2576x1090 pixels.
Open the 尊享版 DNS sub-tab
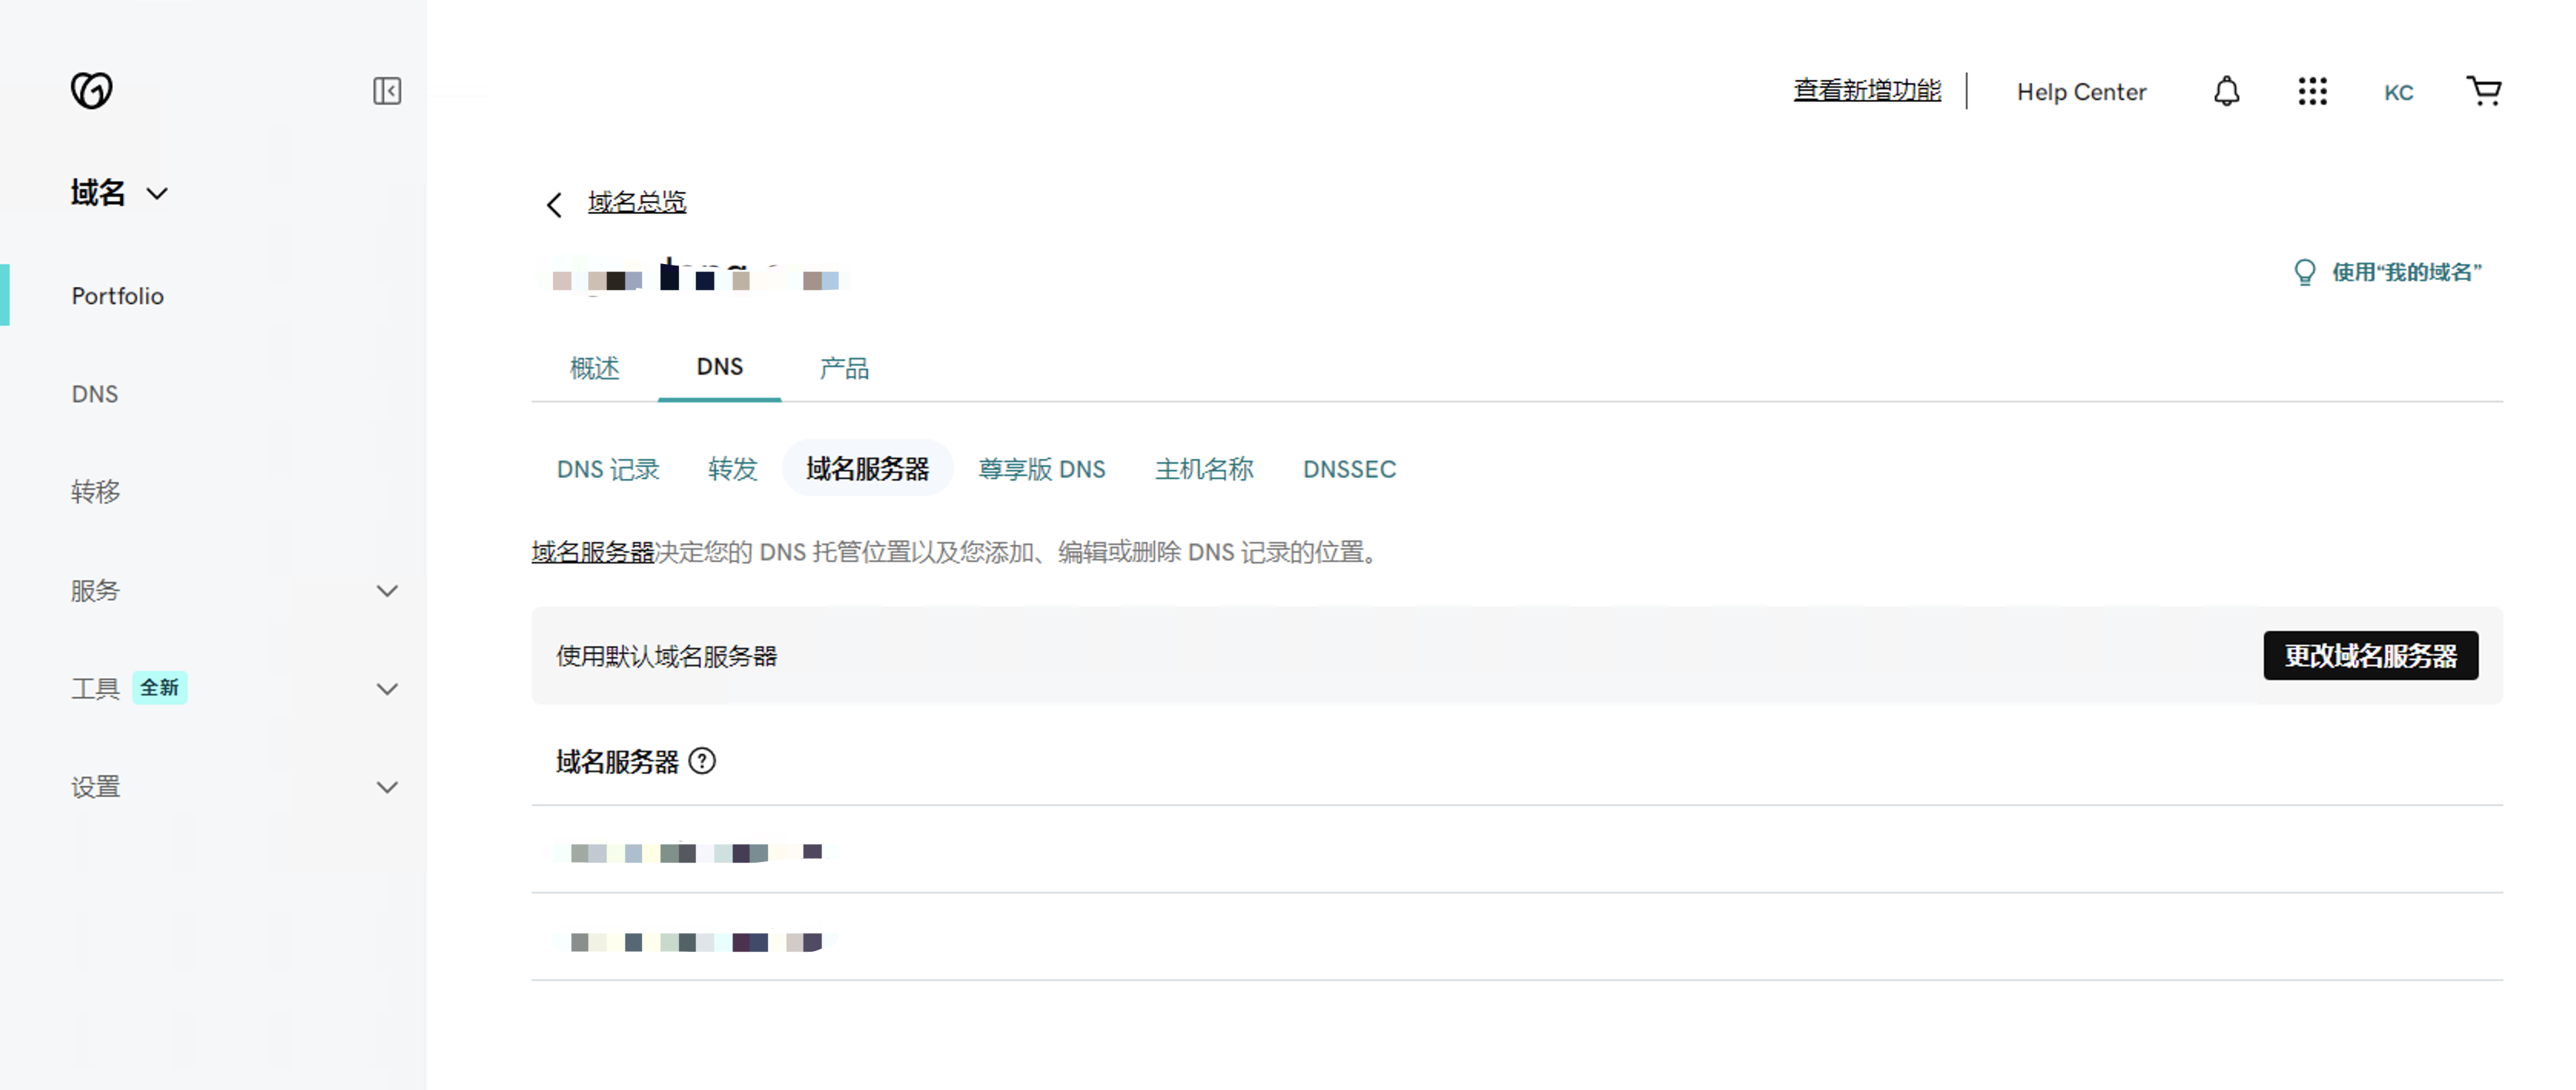[1041, 468]
